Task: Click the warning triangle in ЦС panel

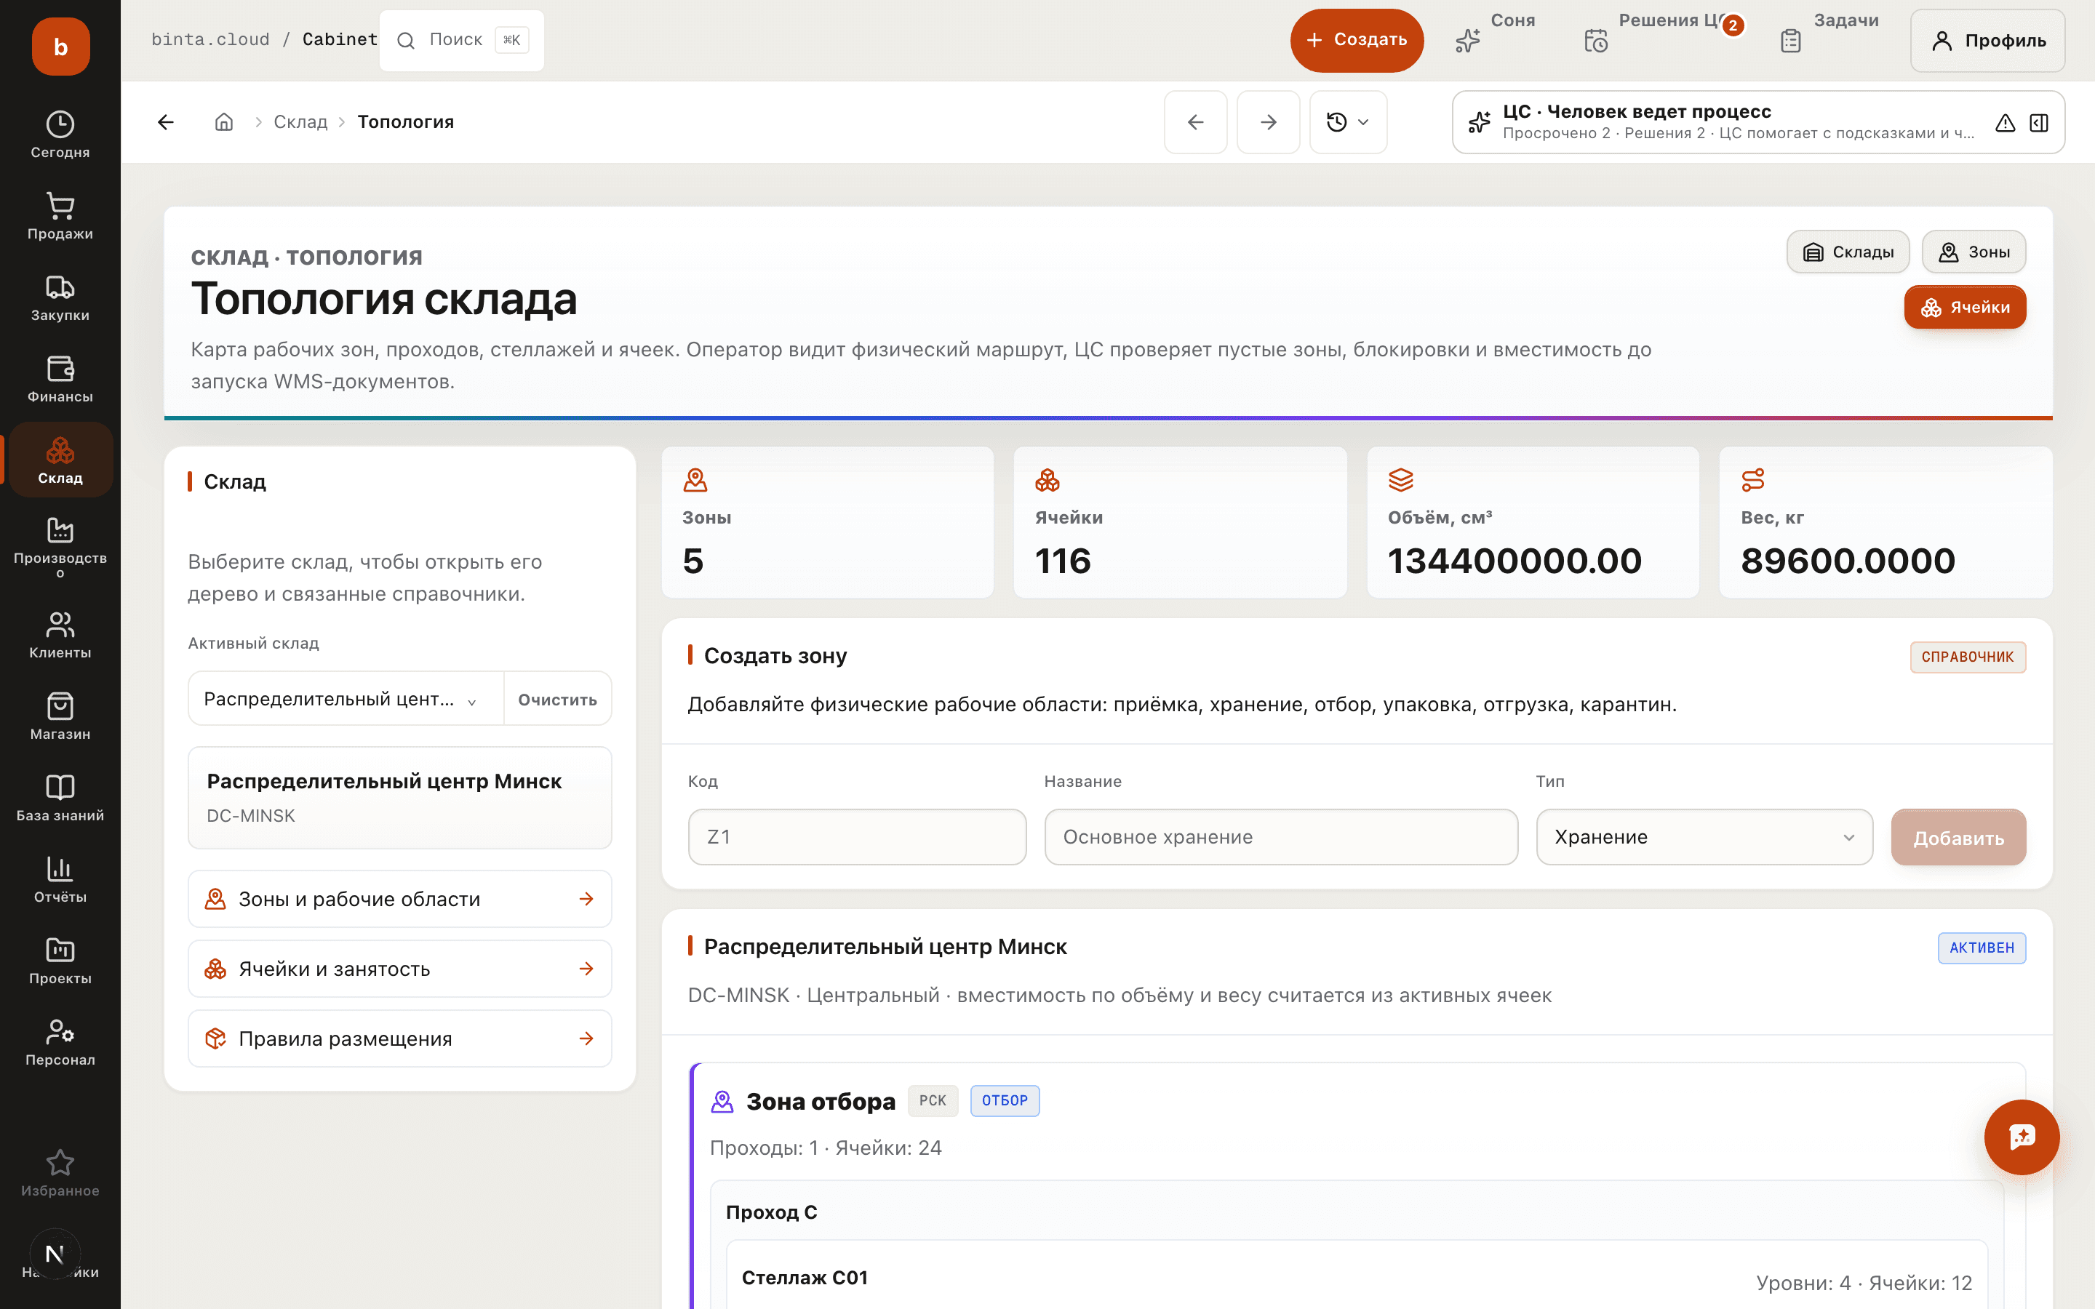Action: (2005, 123)
